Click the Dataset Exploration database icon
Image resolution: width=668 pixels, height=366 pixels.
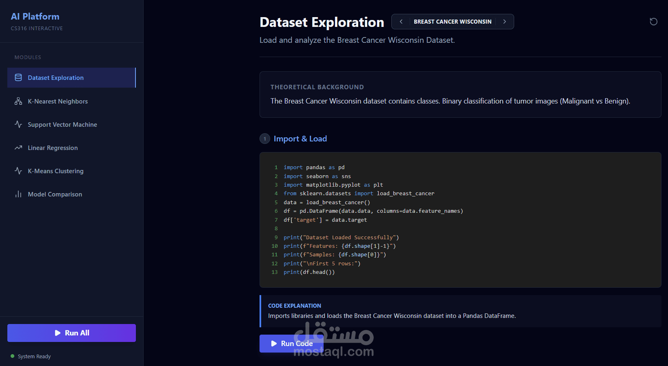click(18, 77)
